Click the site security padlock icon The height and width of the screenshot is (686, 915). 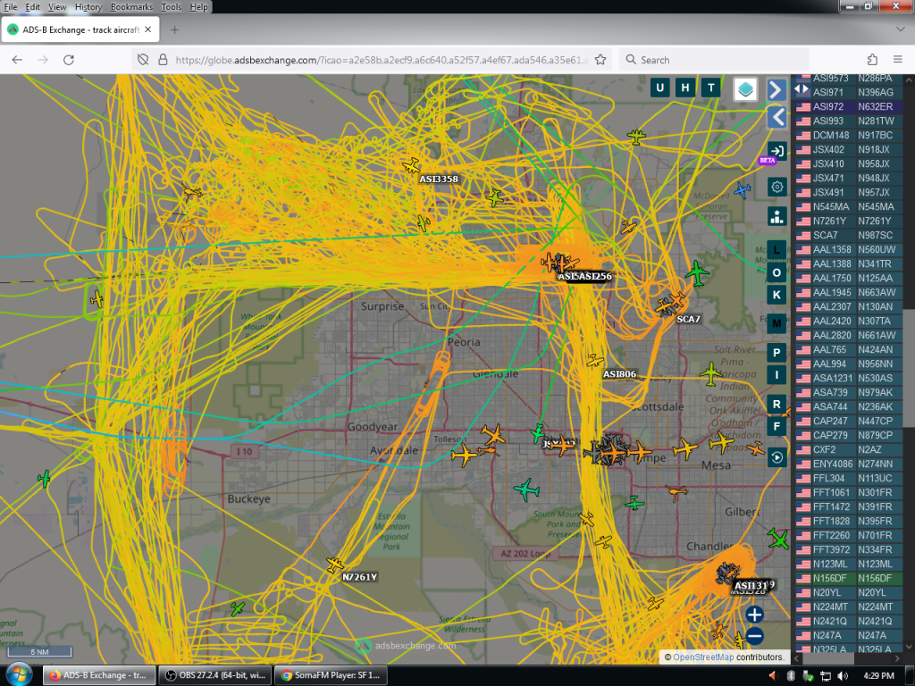coord(163,60)
